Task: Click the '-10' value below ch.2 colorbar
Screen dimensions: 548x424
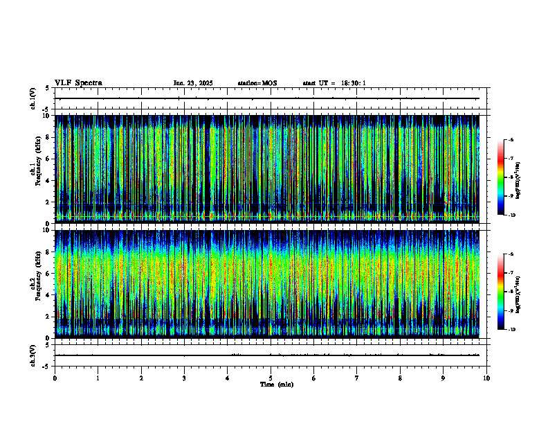Action: click(511, 330)
